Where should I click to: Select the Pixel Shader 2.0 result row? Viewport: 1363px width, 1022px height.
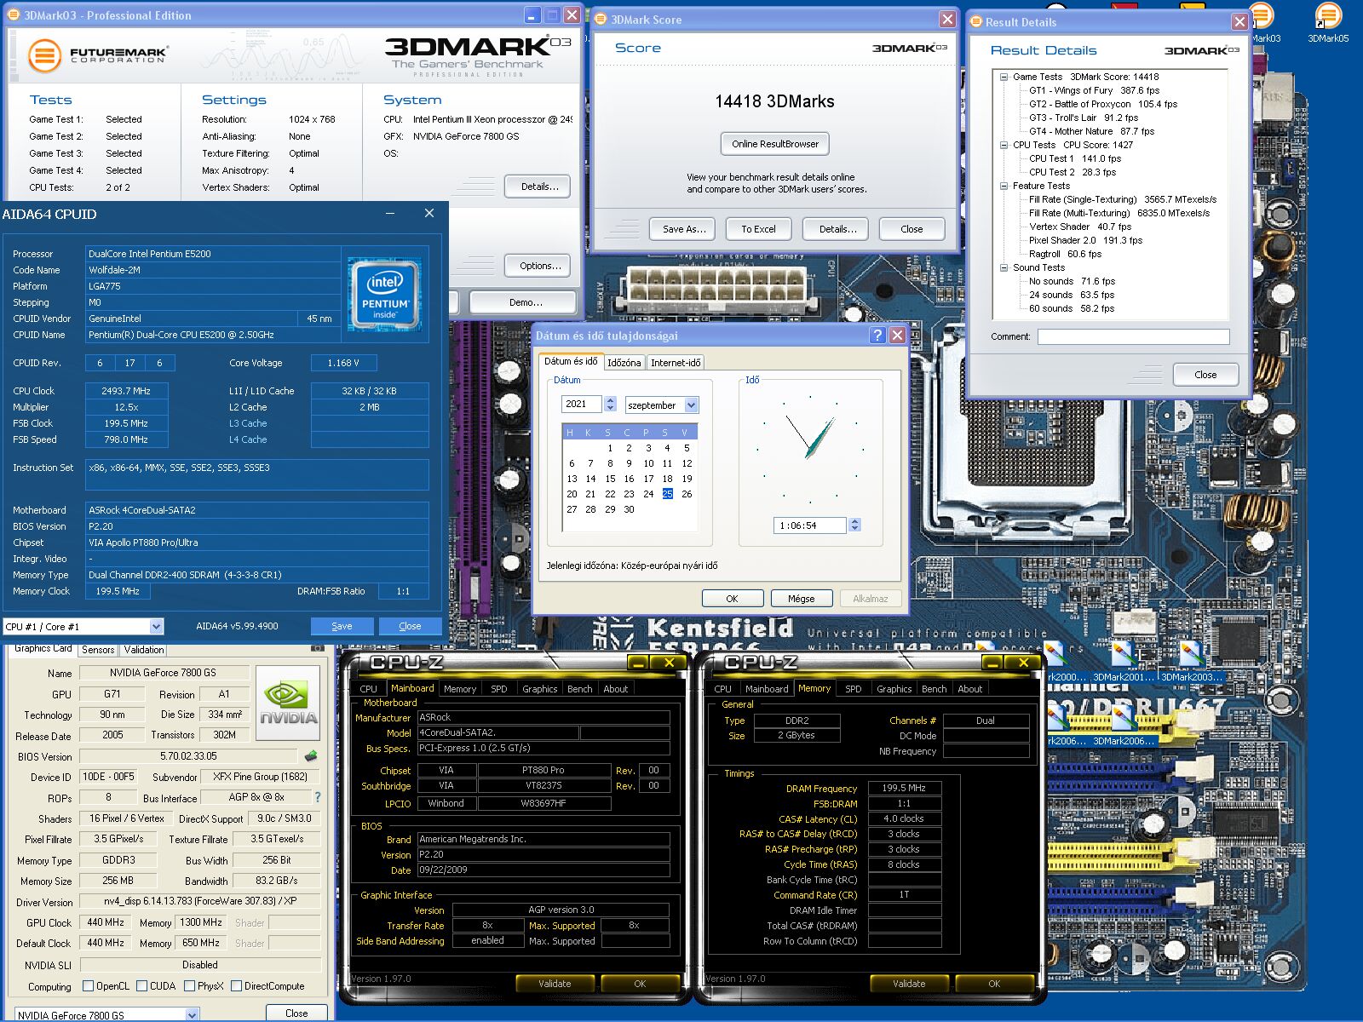[1085, 240]
